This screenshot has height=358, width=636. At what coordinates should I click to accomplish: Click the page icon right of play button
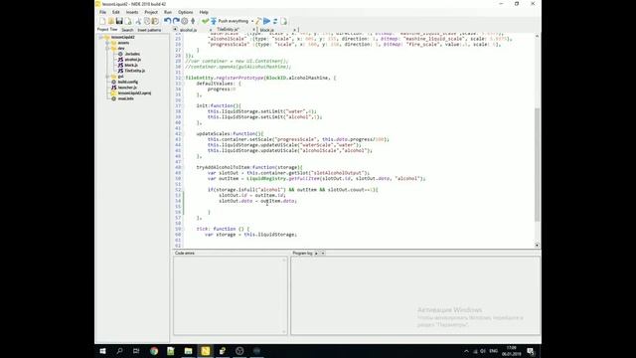tap(284, 21)
